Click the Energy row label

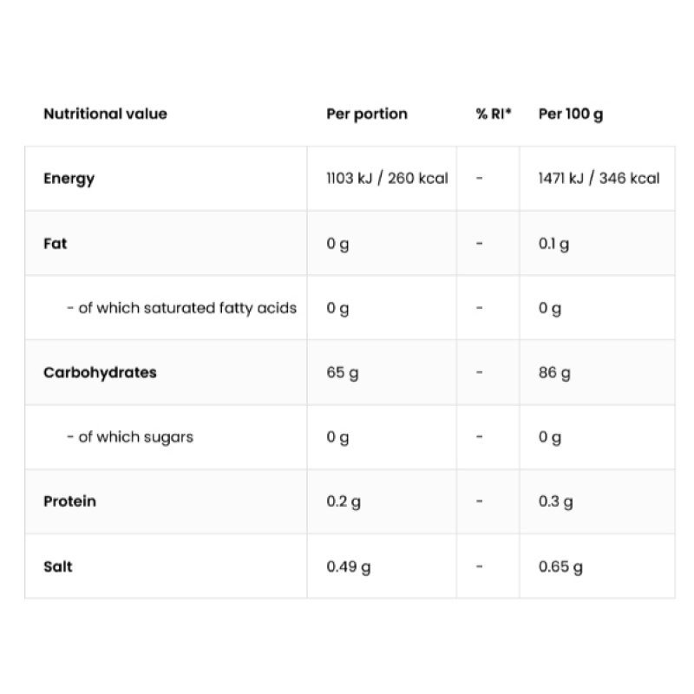[69, 179]
